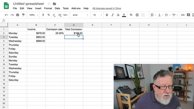Decrease decimal places icon
194x109 pixels.
click(x=54, y=15)
